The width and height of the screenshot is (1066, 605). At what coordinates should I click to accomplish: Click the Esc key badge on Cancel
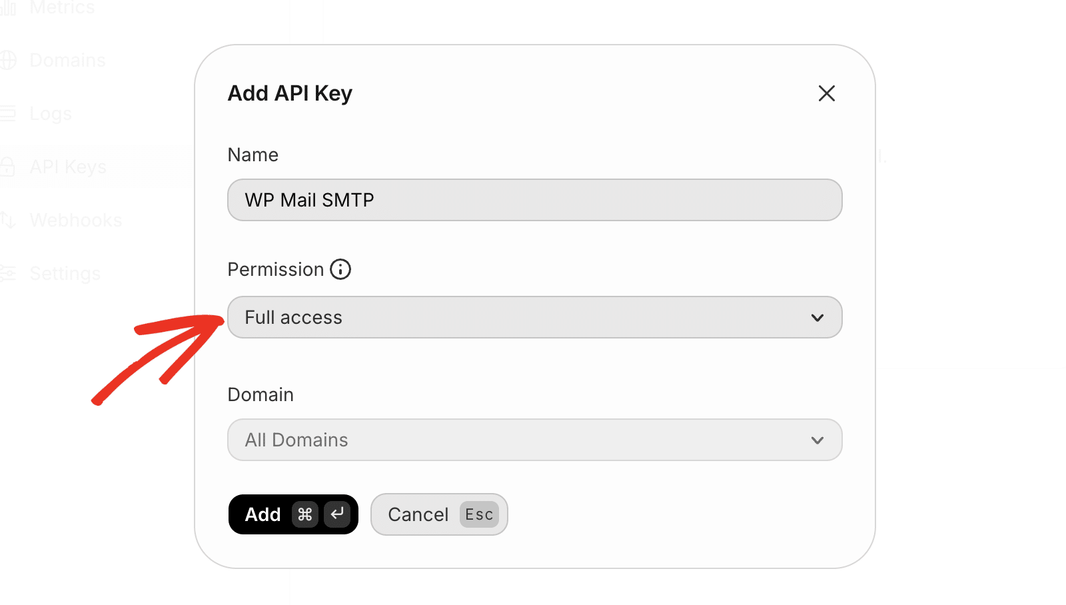click(x=479, y=514)
